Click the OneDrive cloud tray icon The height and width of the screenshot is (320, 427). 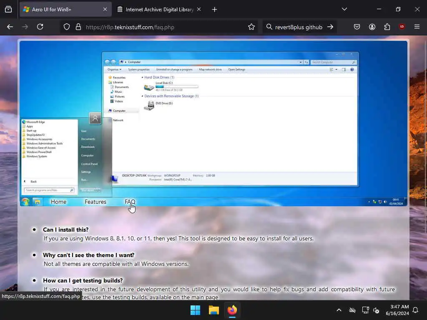point(352,310)
